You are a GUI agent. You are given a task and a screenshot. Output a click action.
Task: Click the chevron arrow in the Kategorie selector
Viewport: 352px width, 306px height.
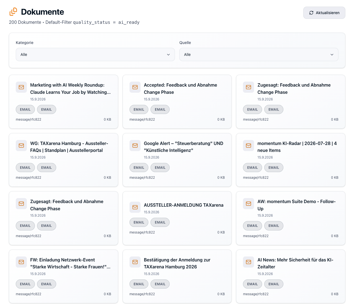(168, 55)
